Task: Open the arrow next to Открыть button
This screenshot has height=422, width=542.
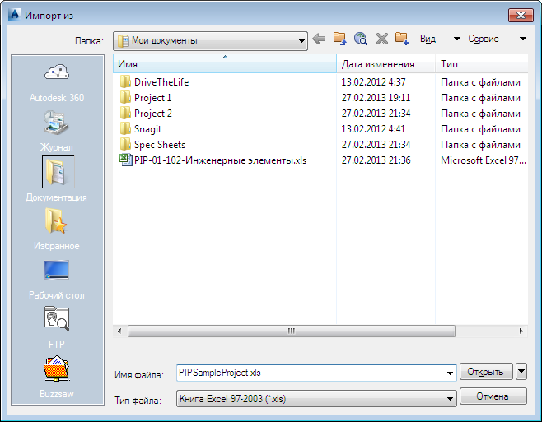Action: (x=521, y=372)
